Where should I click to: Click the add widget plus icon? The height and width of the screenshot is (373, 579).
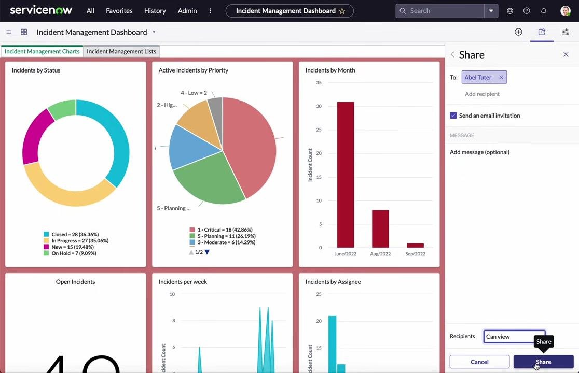[x=518, y=32]
